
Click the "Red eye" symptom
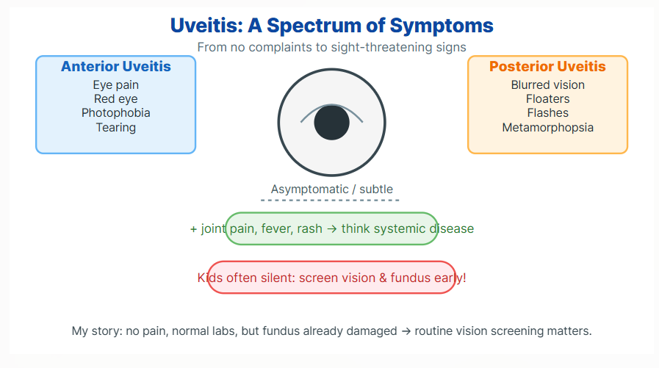coord(116,99)
